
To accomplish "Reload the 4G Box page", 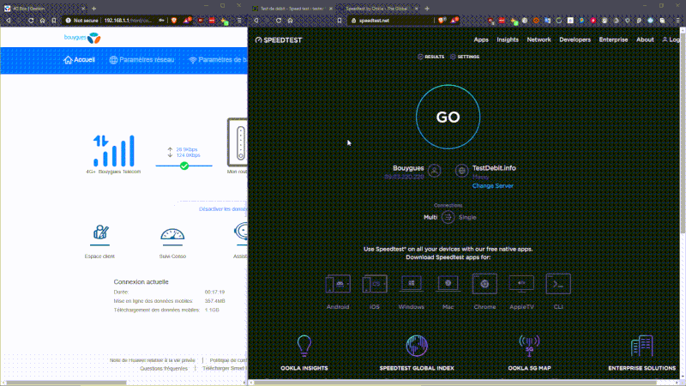I will coord(31,20).
